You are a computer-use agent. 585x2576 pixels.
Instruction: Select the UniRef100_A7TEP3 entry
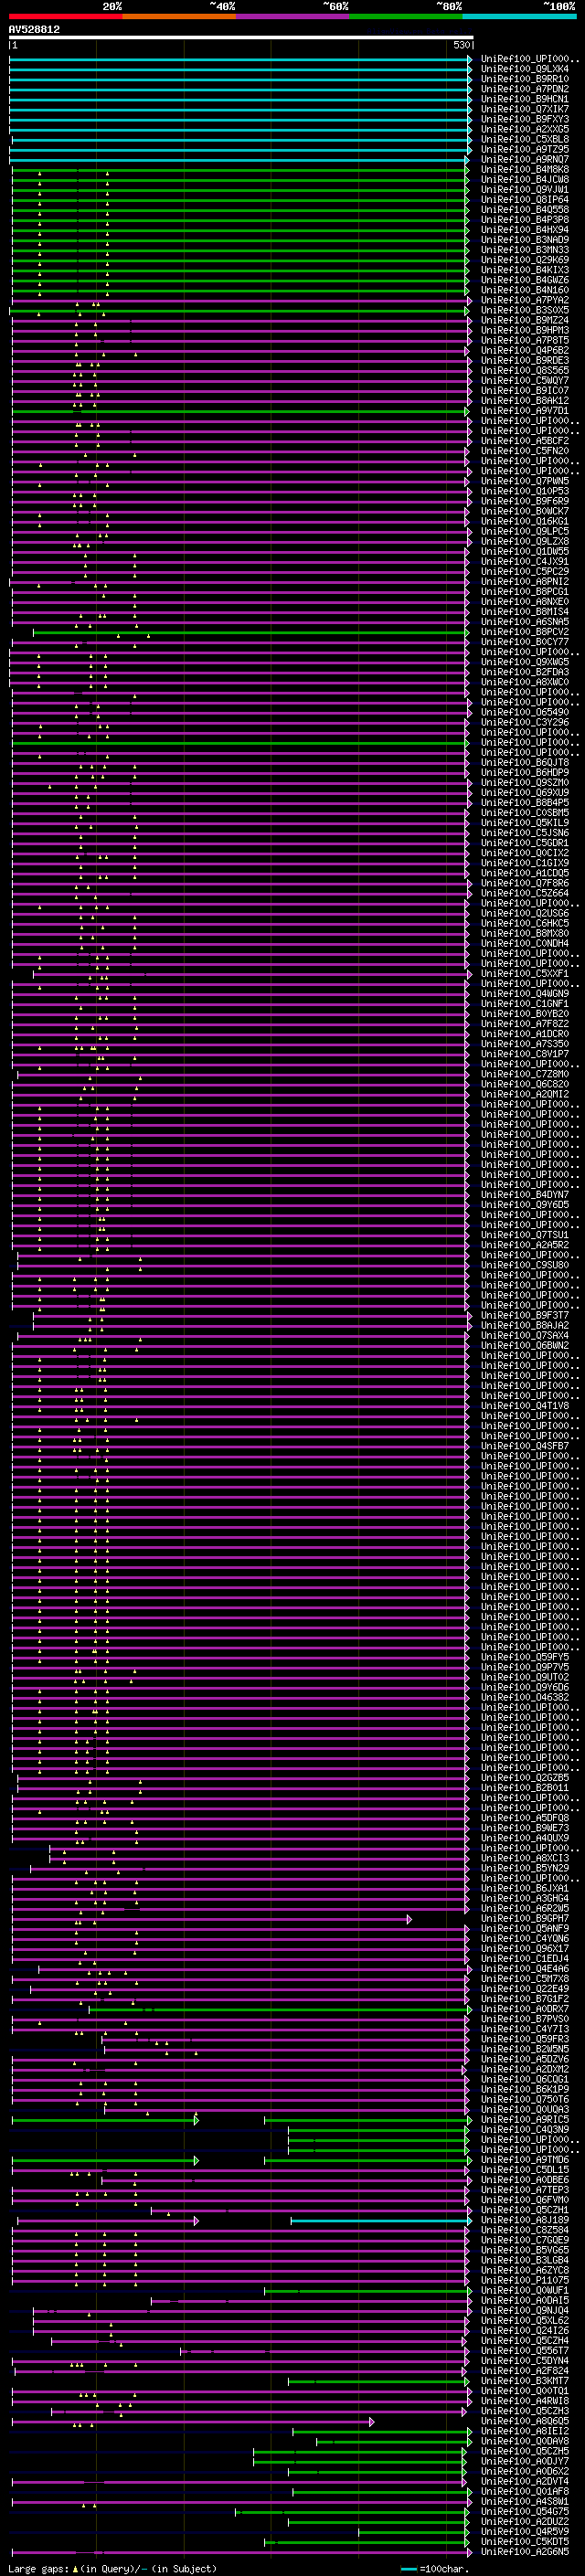(524, 2189)
